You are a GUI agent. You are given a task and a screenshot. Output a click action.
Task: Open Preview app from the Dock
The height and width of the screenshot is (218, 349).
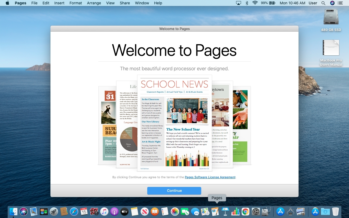point(300,211)
